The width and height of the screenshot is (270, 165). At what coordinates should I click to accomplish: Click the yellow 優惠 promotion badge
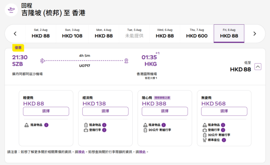(x=18, y=48)
